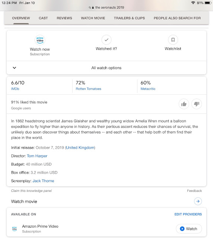The width and height of the screenshot is (213, 238).
Task: Open the TRAILERS & CLIPS tab
Action: 129,18
